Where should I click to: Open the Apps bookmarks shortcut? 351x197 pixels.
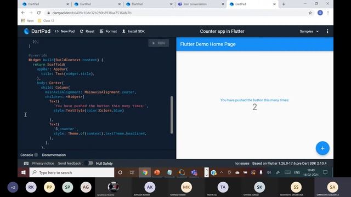(x=27, y=21)
